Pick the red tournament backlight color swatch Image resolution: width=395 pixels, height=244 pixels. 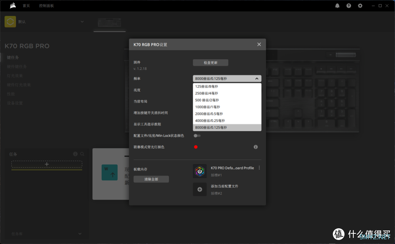click(196, 147)
